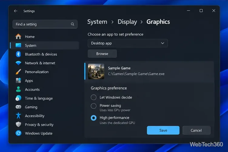
Task: Open the Desktop app dropdown
Action: pyautogui.click(x=128, y=43)
